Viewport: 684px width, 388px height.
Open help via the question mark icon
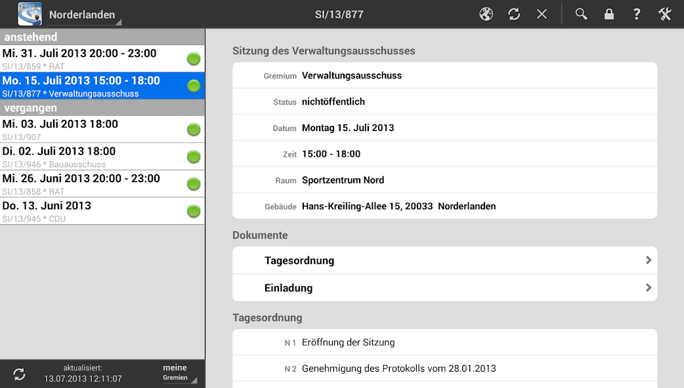pyautogui.click(x=637, y=14)
